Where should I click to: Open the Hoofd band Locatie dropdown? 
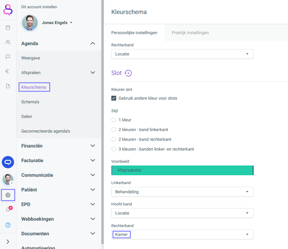pyautogui.click(x=182, y=213)
